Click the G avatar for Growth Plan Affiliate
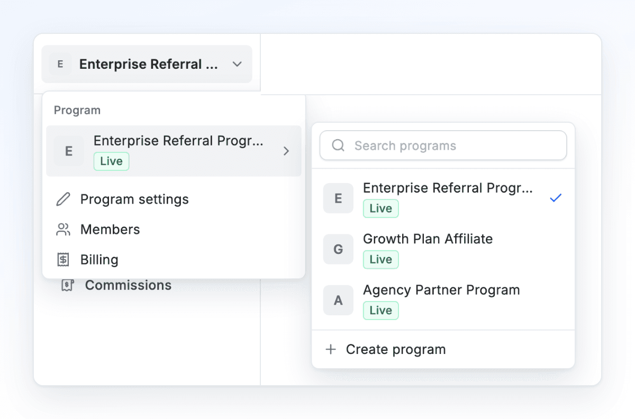Viewport: 635px width, 419px height. pos(338,249)
